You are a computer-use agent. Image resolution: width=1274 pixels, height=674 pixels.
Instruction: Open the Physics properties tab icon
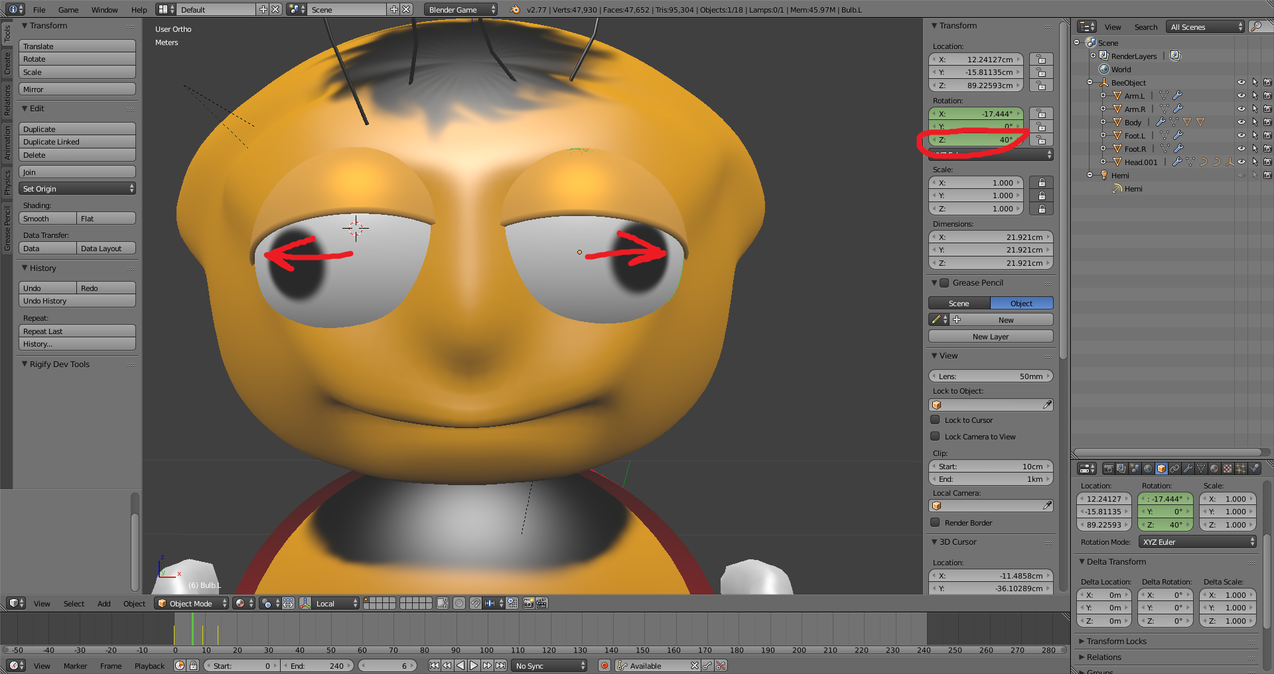click(1254, 469)
